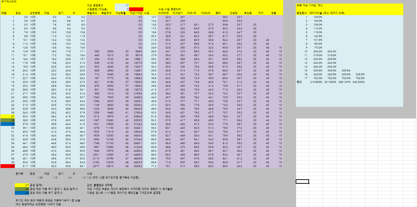The image size is (417, 207).
Task: Click the red cell containing 1
Action: 136,9
